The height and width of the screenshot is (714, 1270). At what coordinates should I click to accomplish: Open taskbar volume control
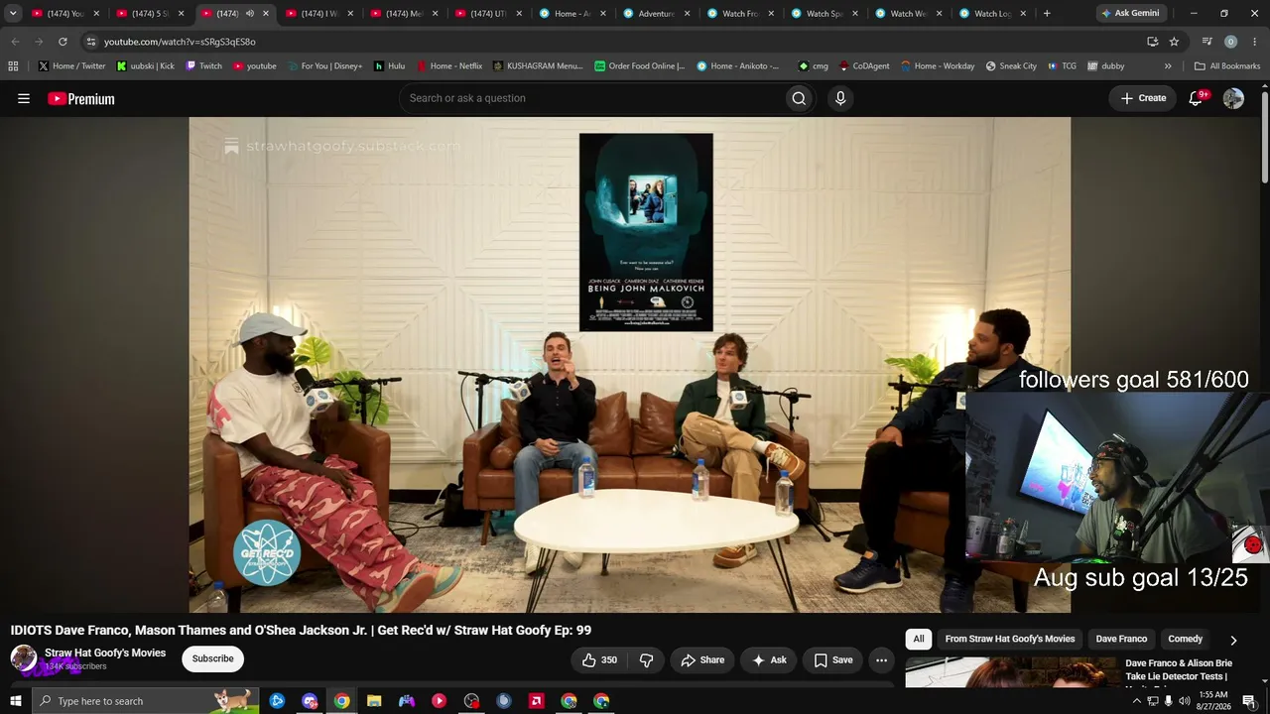pyautogui.click(x=1184, y=701)
